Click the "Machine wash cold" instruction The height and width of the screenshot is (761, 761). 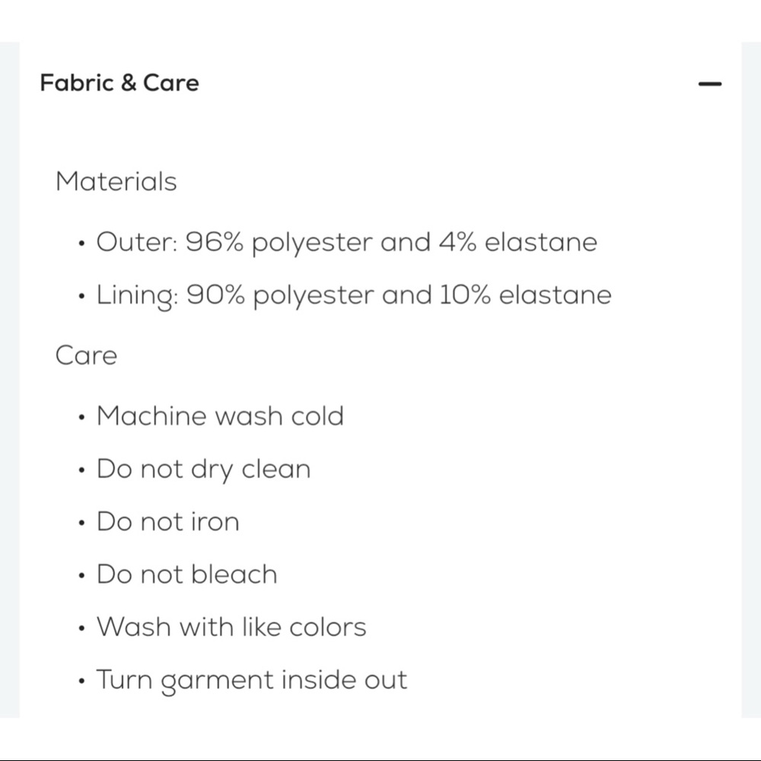click(220, 416)
